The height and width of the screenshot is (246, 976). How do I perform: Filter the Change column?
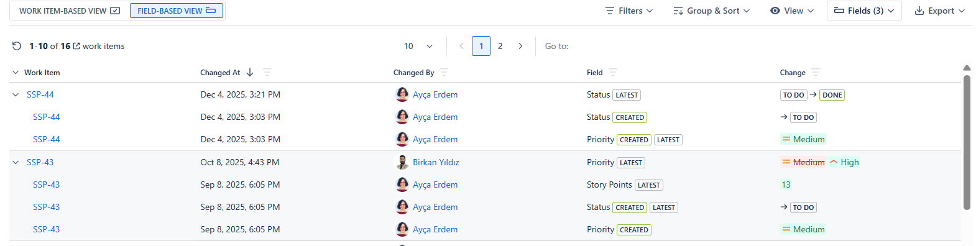tap(816, 73)
